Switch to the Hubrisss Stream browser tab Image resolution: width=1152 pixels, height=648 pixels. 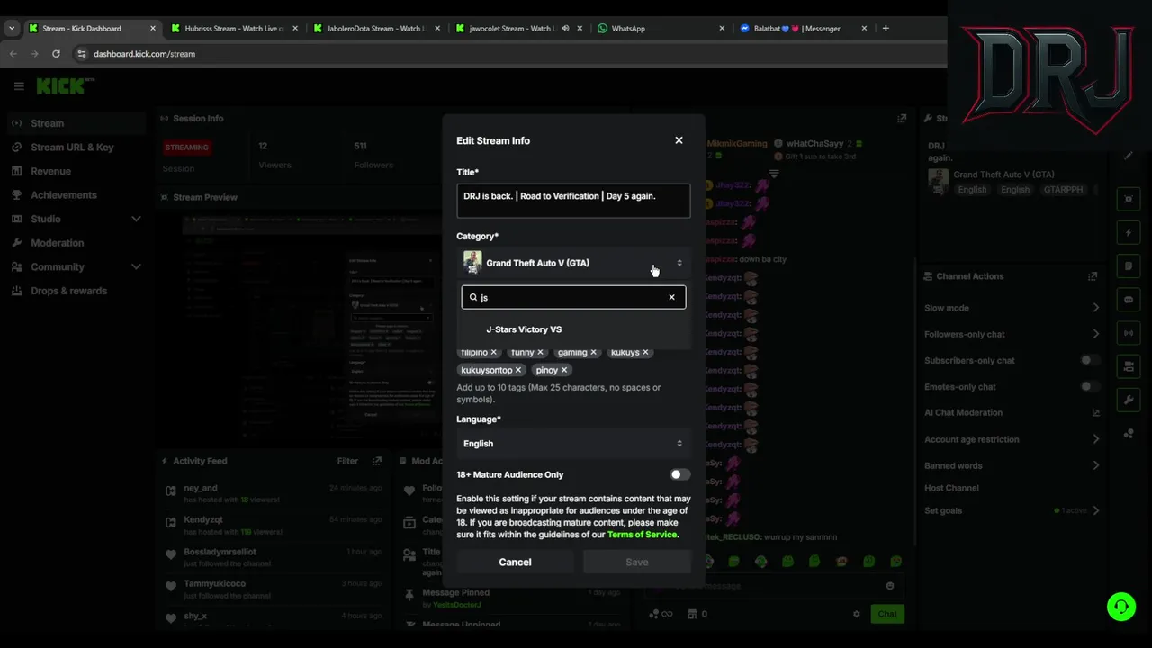click(x=234, y=29)
